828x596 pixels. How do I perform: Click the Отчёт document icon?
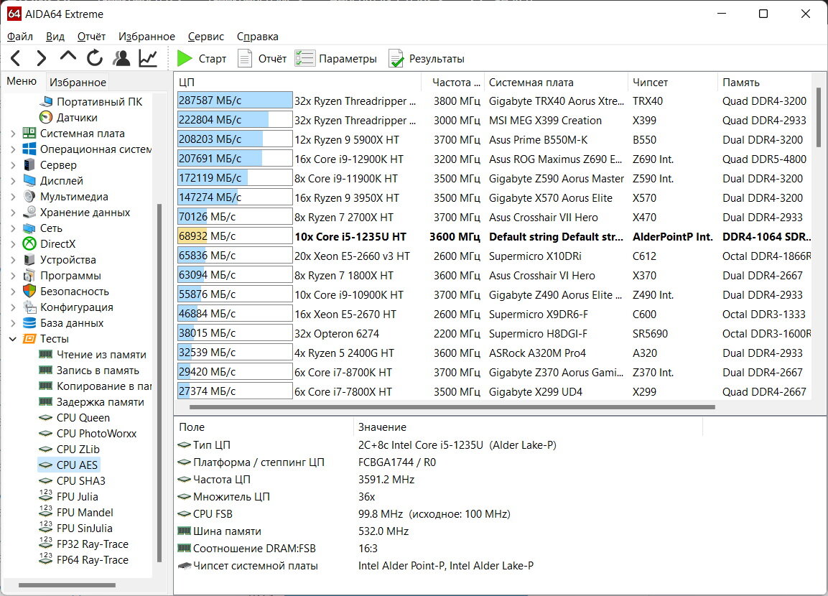point(244,59)
